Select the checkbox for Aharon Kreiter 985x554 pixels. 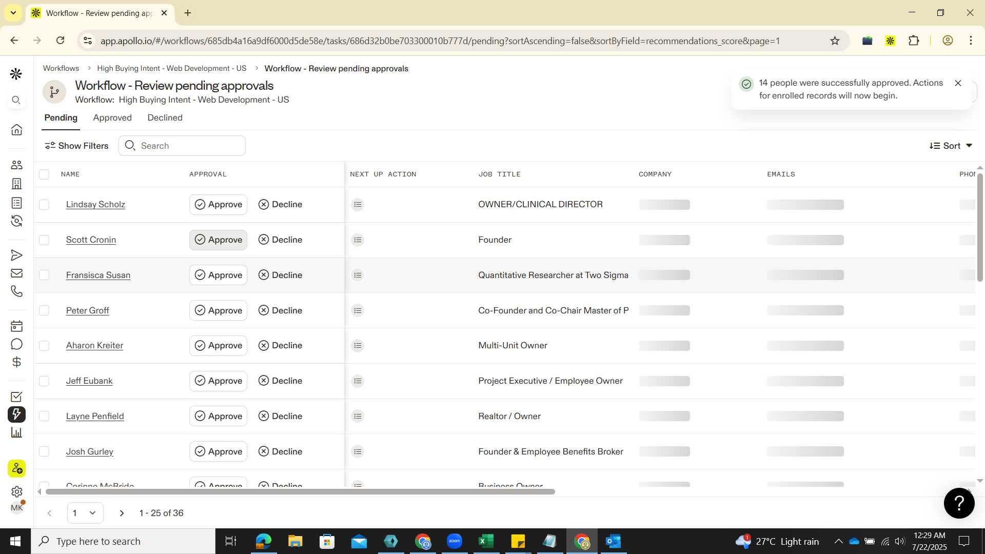(x=44, y=346)
